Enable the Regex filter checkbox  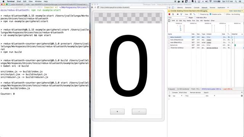pyautogui.click(x=187, y=18)
